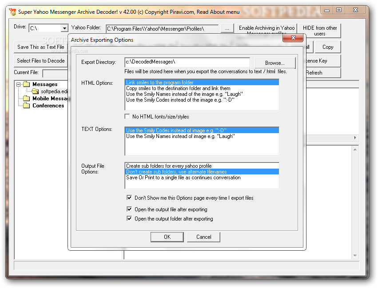Open the Drive dropdown

[x=64, y=28]
